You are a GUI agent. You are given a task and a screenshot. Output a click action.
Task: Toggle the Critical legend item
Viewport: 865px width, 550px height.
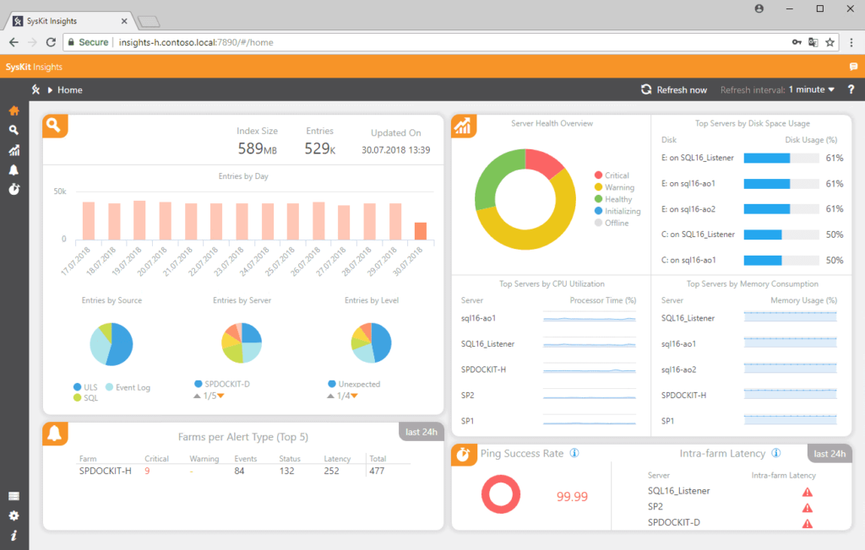tap(612, 175)
